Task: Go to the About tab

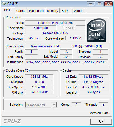Action: [x=78, y=11]
